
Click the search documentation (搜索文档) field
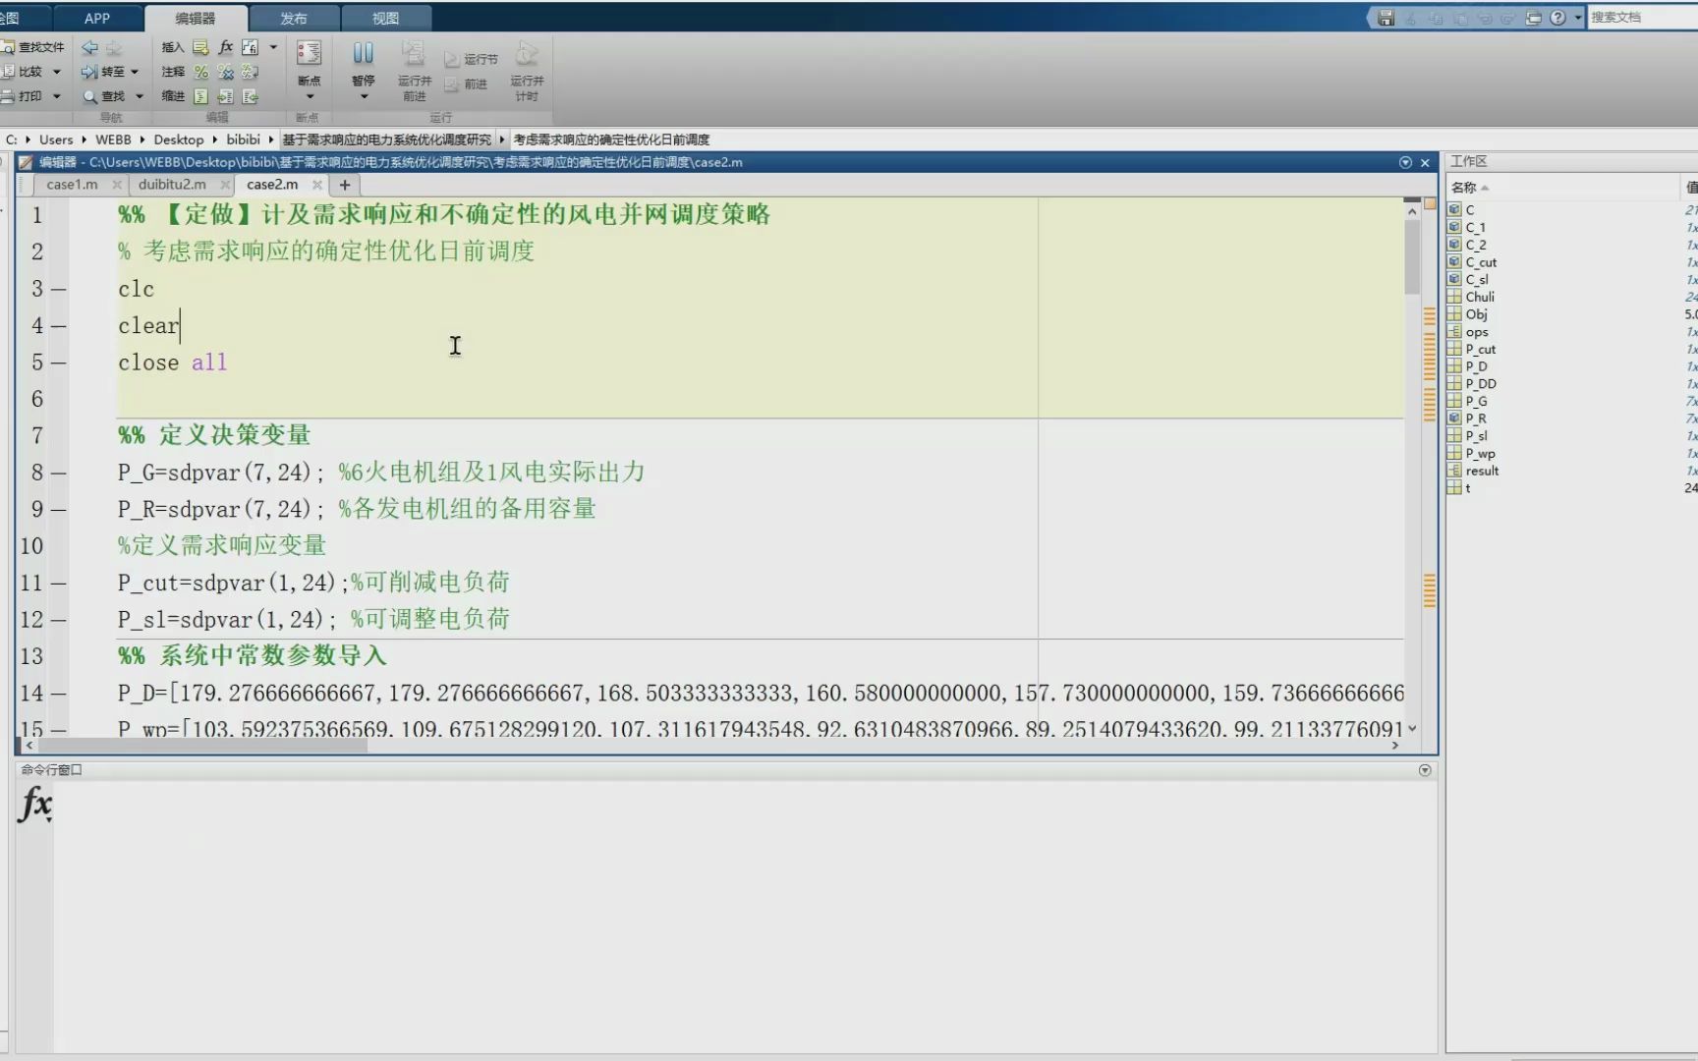click(1642, 18)
